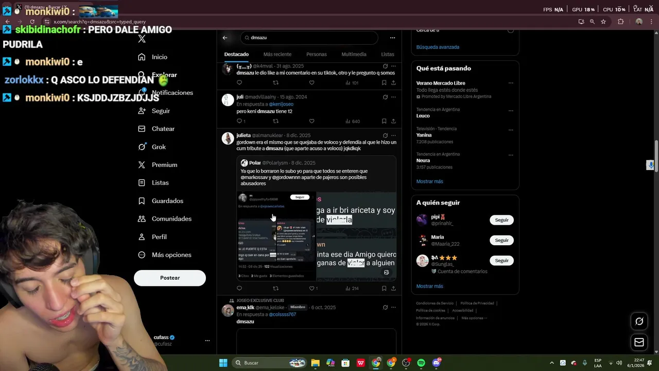Open options for the Leuco trend
Viewport: 659px width, 371px height.
pyautogui.click(x=511, y=110)
